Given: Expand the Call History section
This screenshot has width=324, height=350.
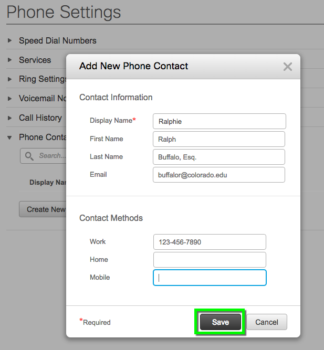Looking at the screenshot, I should [9, 118].
